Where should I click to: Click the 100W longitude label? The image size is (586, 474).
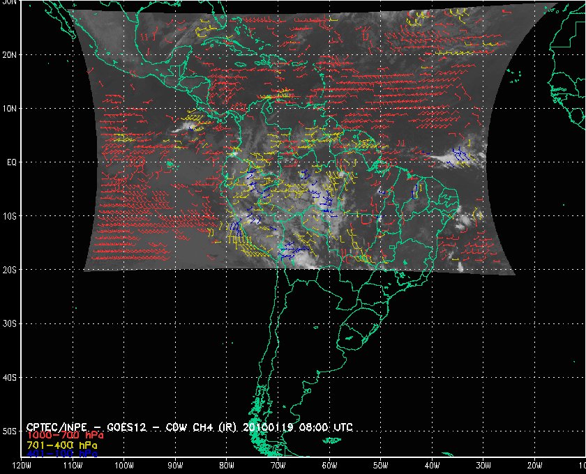123,466
